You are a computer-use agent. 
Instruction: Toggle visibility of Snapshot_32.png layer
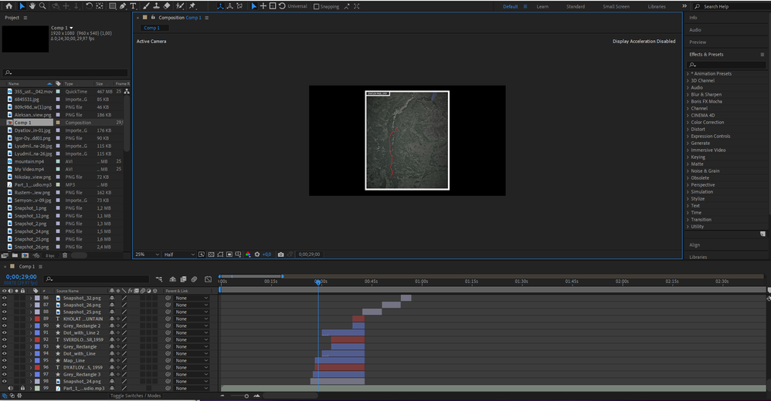click(5, 298)
